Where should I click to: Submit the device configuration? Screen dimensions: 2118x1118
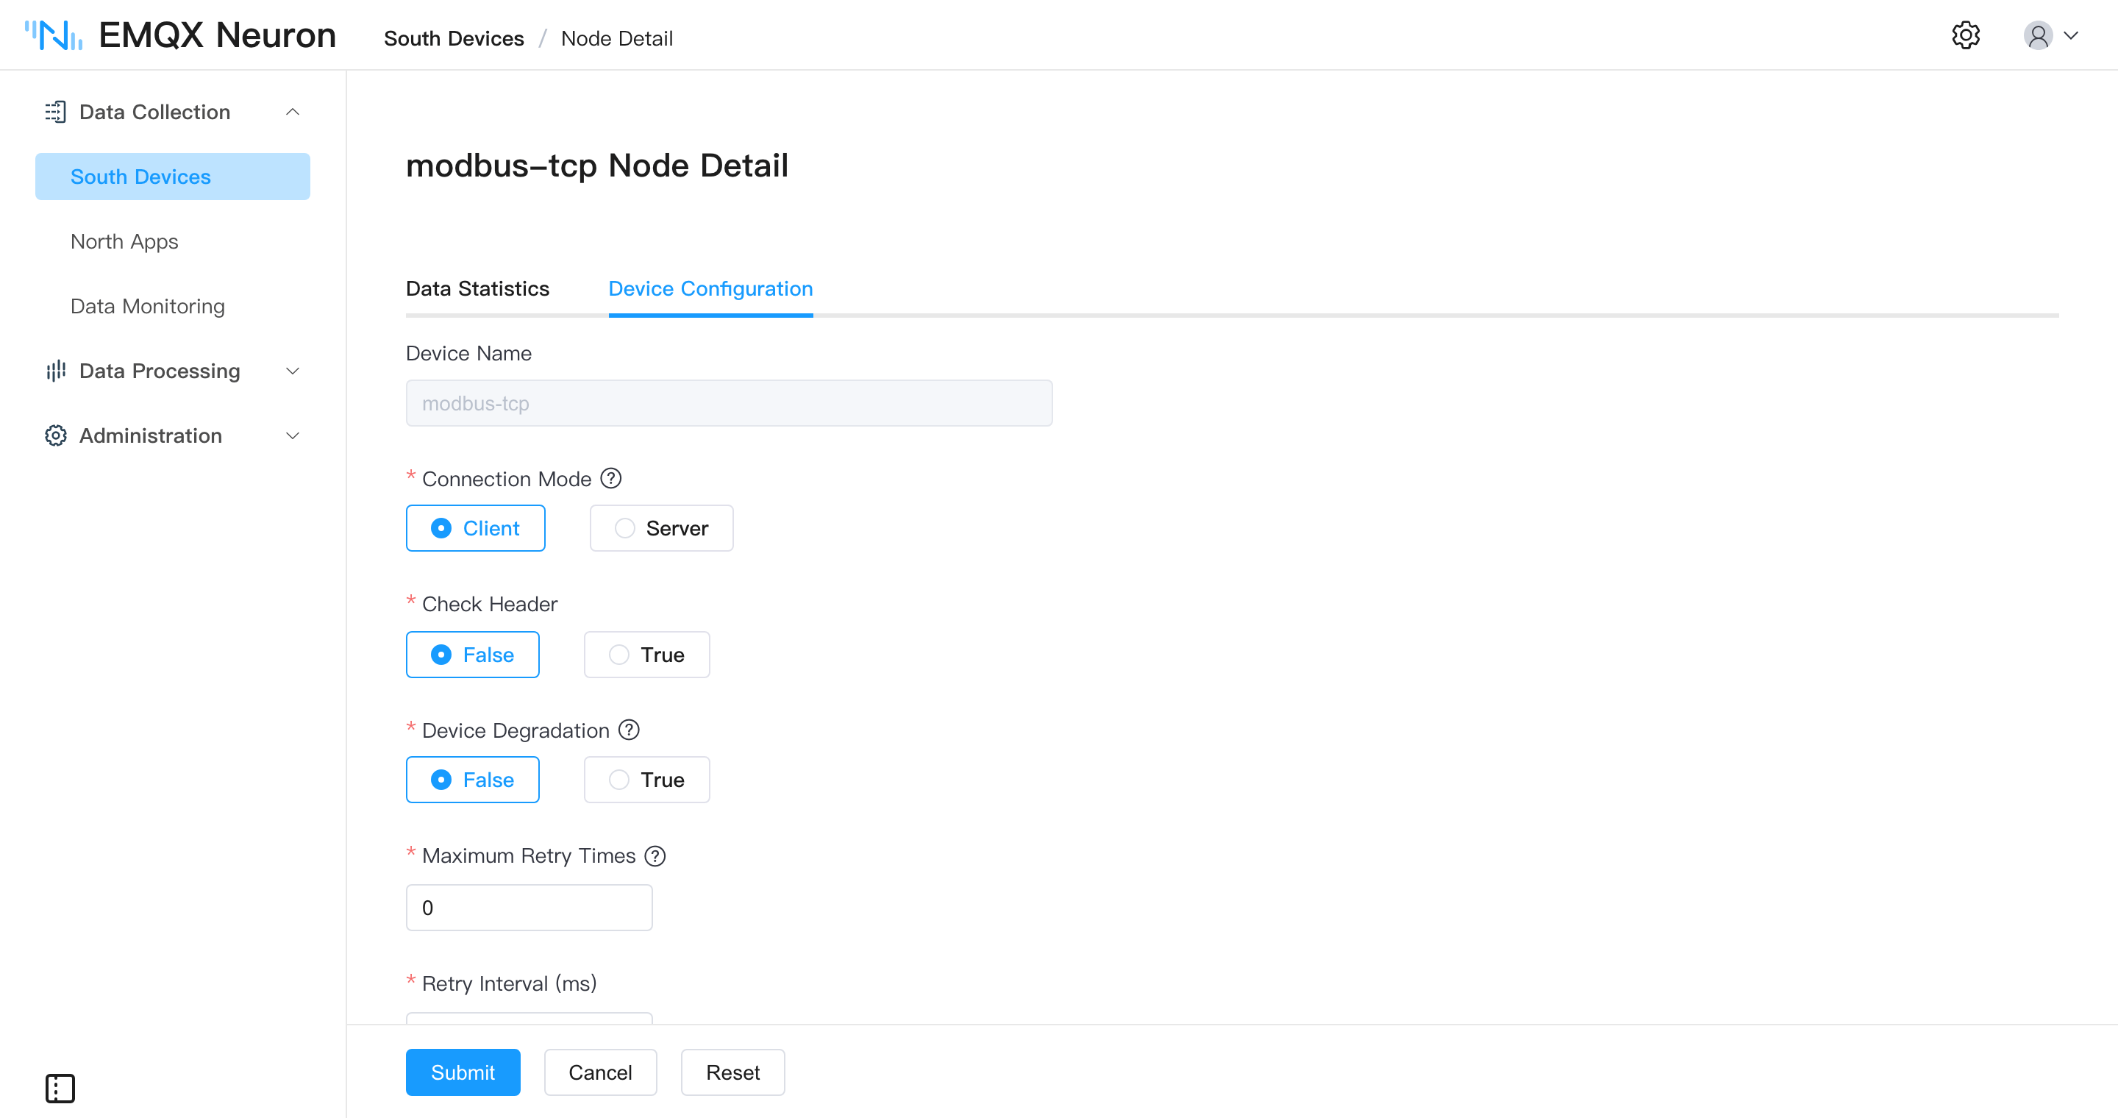[463, 1072]
